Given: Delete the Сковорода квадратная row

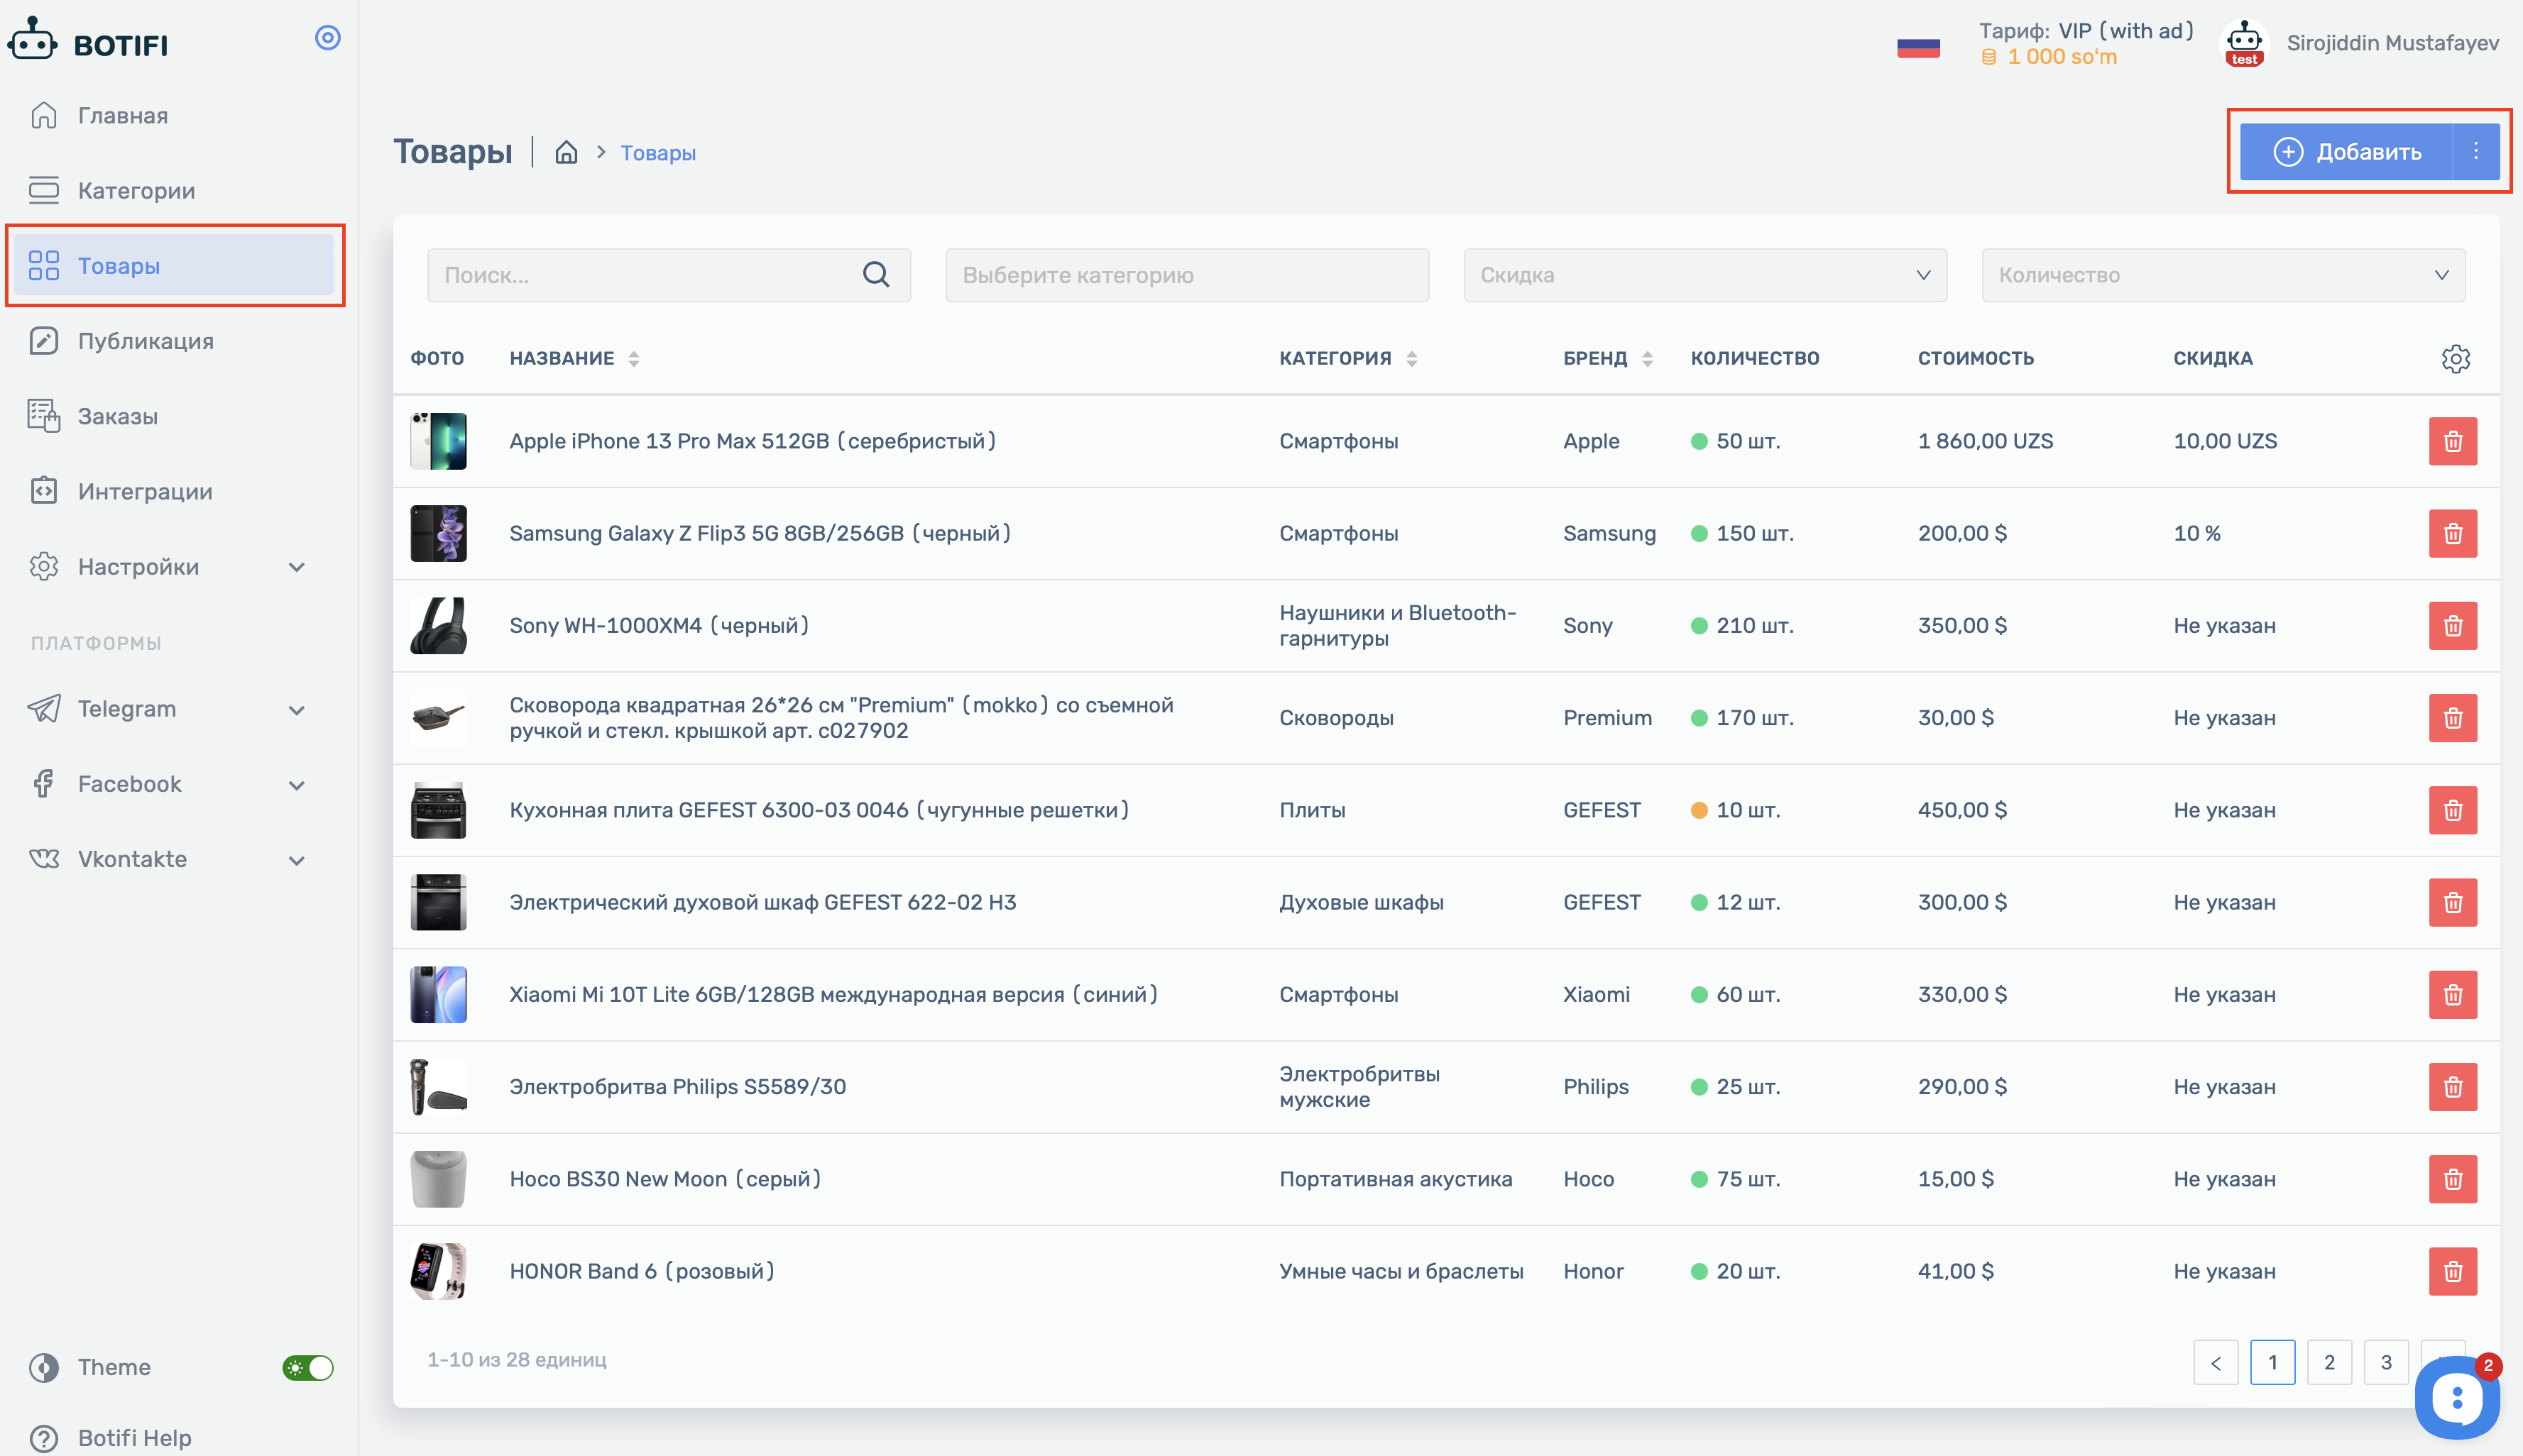Looking at the screenshot, I should [x=2452, y=717].
